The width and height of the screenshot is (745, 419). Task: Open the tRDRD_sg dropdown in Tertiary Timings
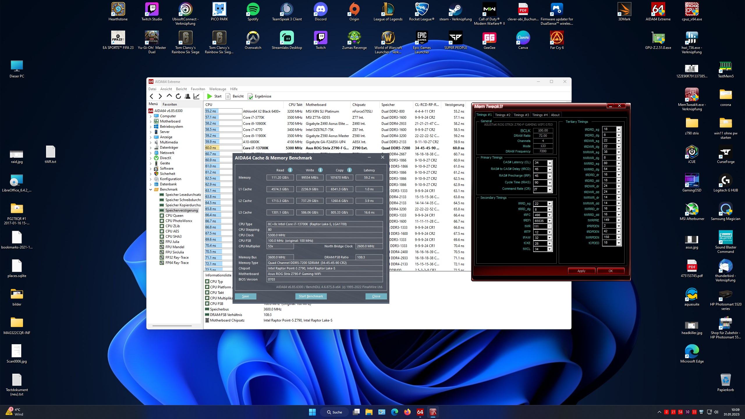pos(619,129)
